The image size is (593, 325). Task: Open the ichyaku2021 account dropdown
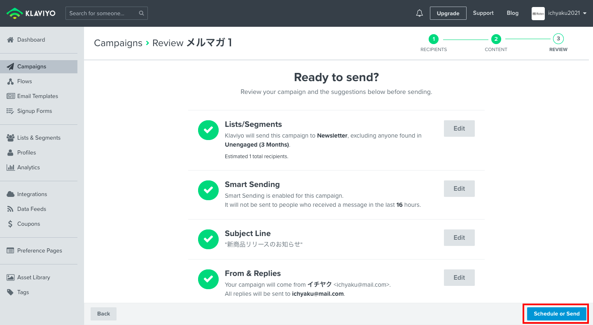(567, 13)
